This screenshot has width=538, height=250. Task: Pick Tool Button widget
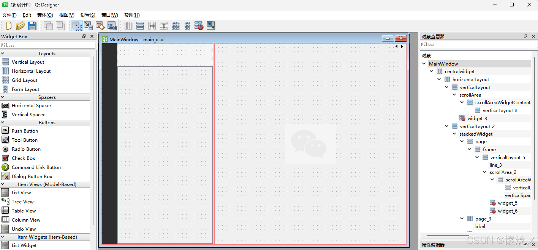(x=25, y=140)
